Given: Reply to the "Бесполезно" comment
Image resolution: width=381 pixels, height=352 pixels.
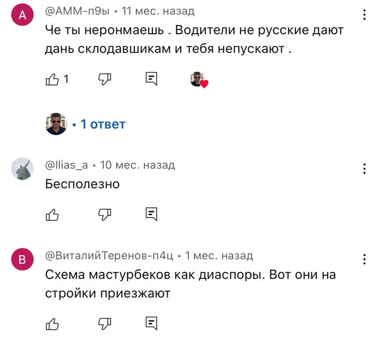Looking at the screenshot, I should 151,214.
